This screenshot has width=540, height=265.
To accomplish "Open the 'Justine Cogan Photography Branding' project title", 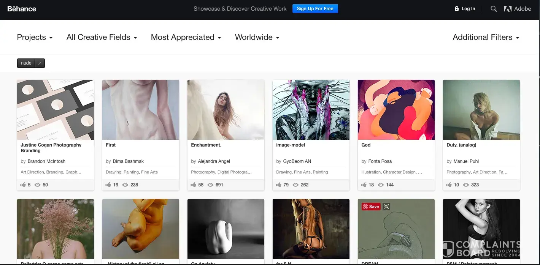I will tap(51, 148).
